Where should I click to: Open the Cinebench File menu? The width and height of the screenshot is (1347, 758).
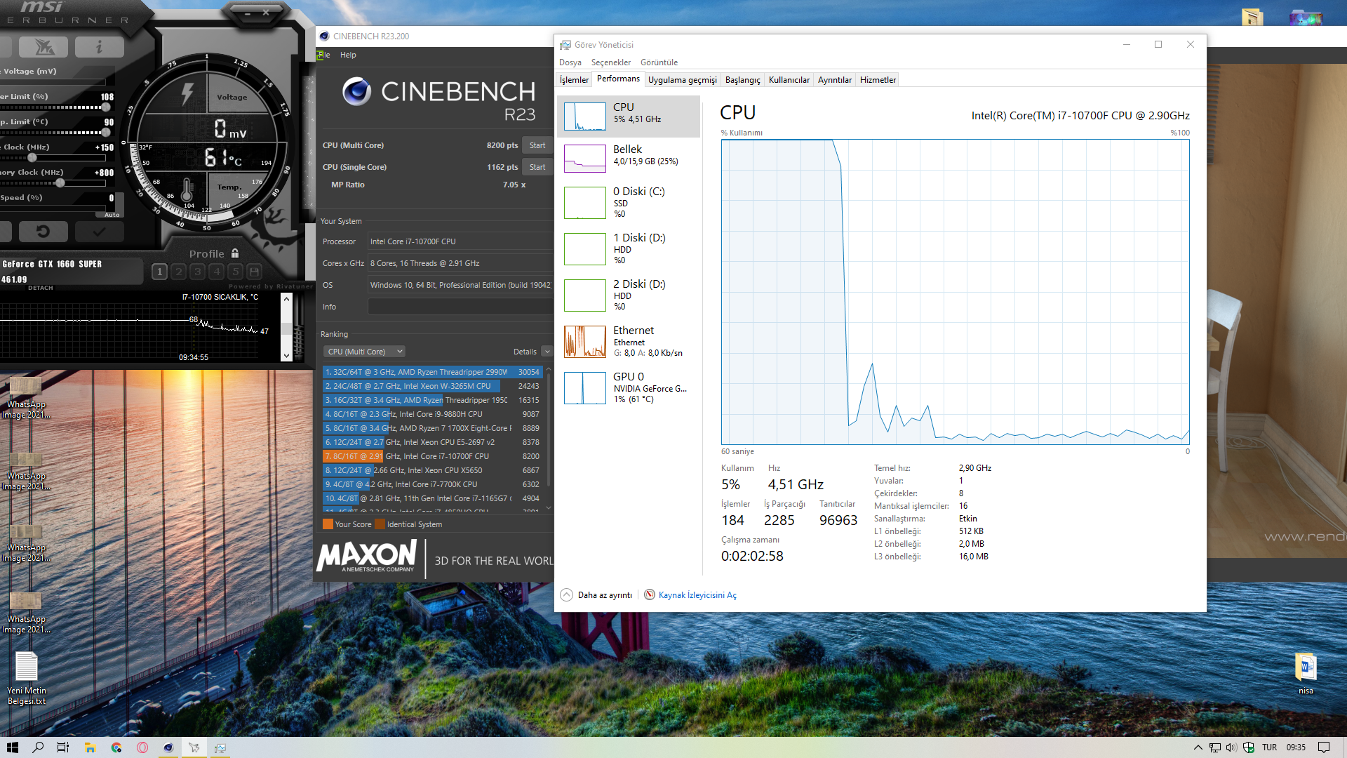[323, 55]
